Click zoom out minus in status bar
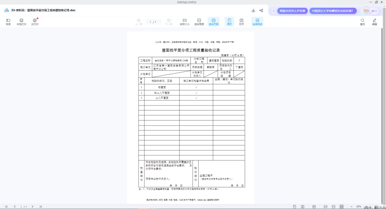 click(351, 207)
